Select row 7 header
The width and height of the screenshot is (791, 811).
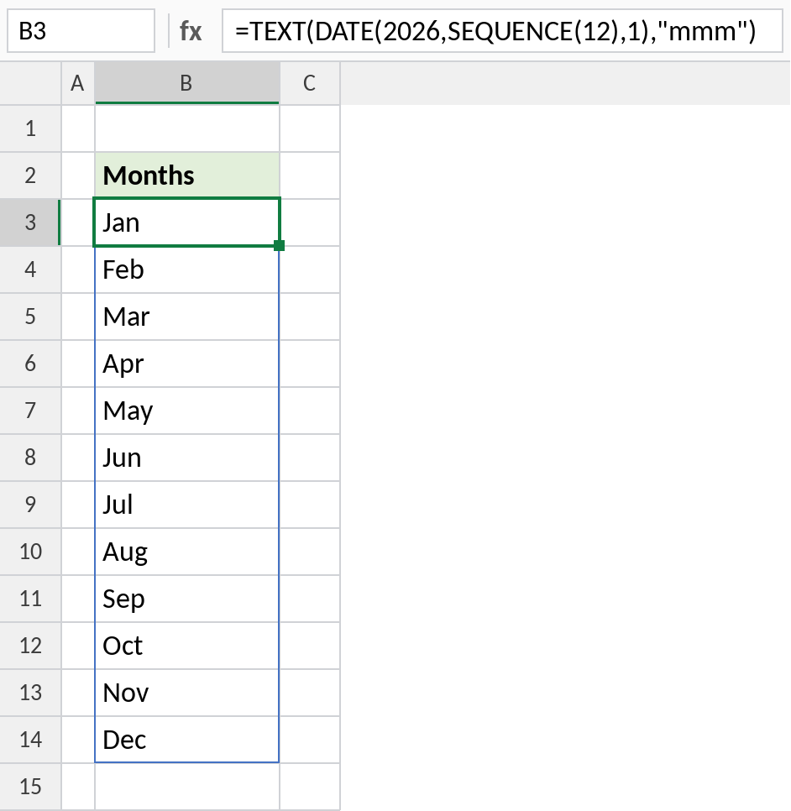pyautogui.click(x=30, y=411)
